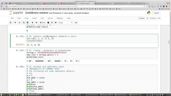Click the Opera extension icon in Chrome
Screen dimensions: 171x96
click(149, 6)
